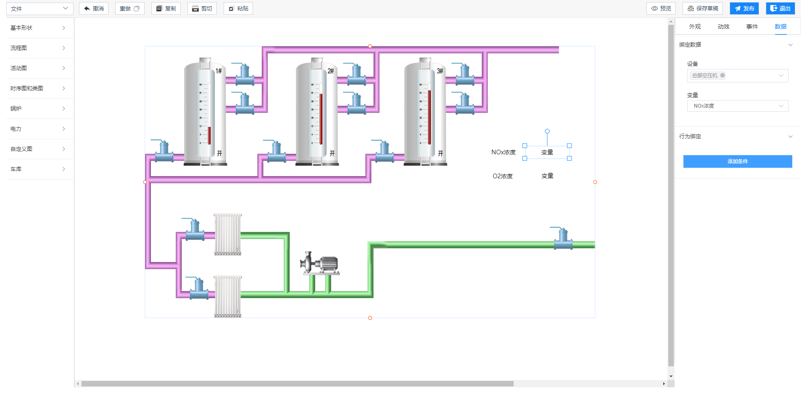Click the paste 粘贴 toolbar button
Viewport: 807px width, 394px height.
238,8
